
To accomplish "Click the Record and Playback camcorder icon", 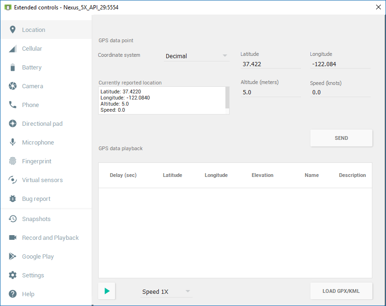I will pyautogui.click(x=13, y=237).
